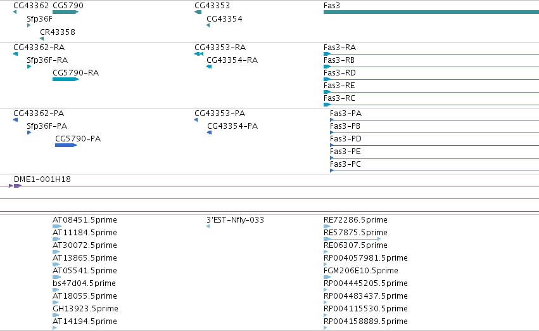Viewport: 539px width, 331px height.
Task: Select the AT08451.5prime EST
Action: [x=85, y=220]
